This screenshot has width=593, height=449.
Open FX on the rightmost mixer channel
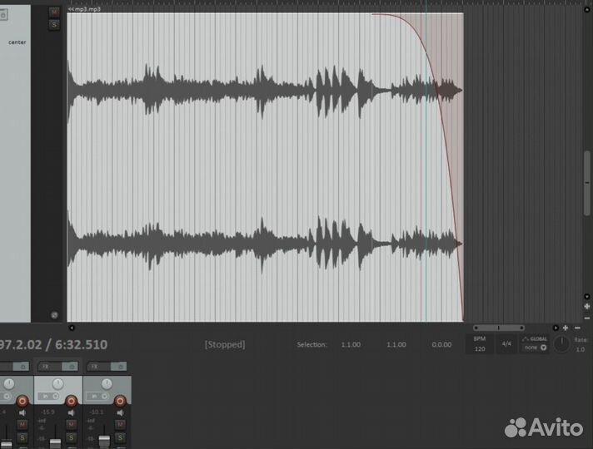[x=94, y=366]
